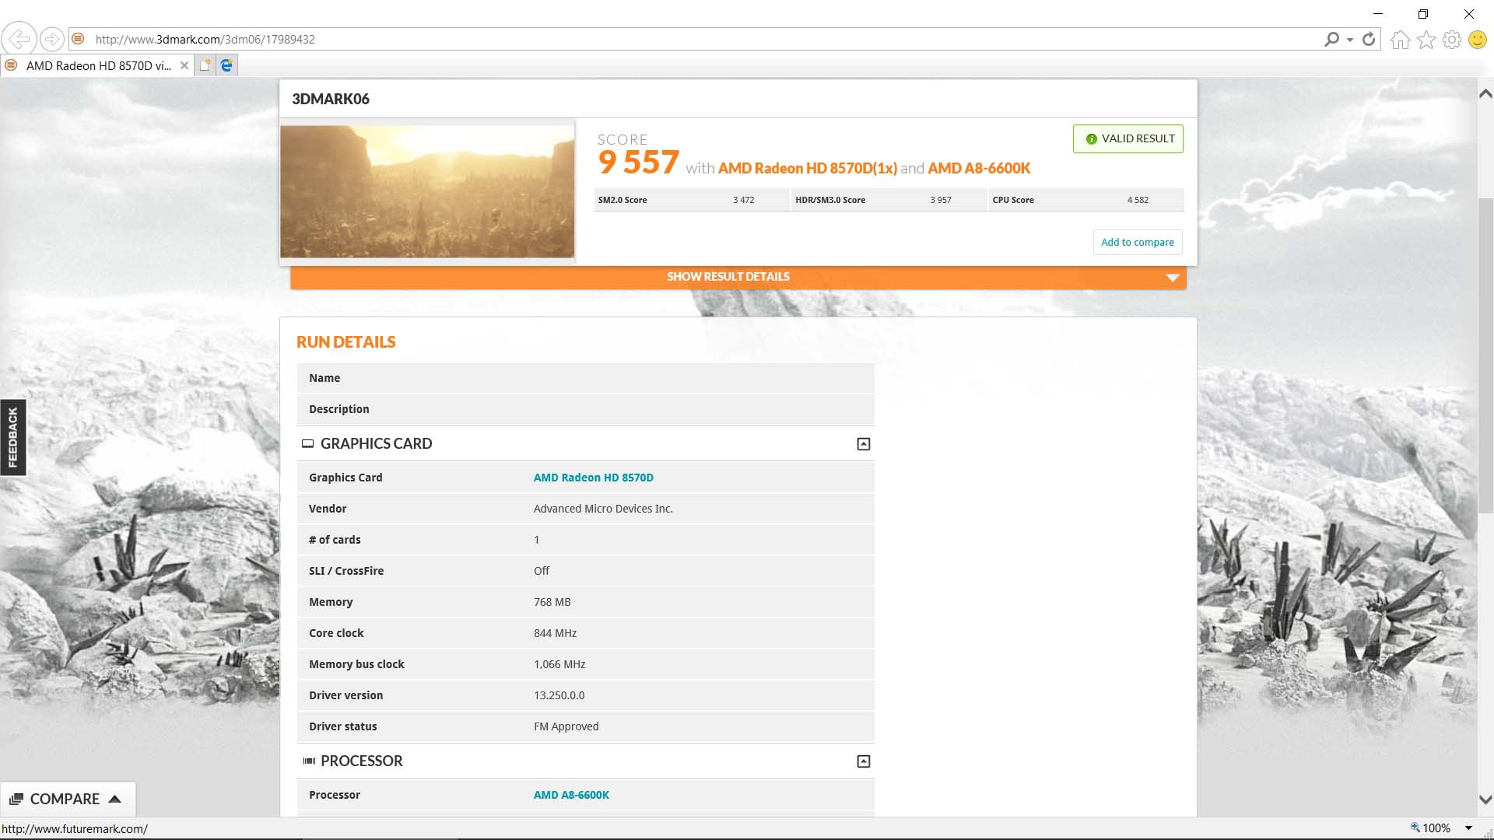
Task: Click the green info icon in VALID RESULT
Action: (x=1091, y=139)
